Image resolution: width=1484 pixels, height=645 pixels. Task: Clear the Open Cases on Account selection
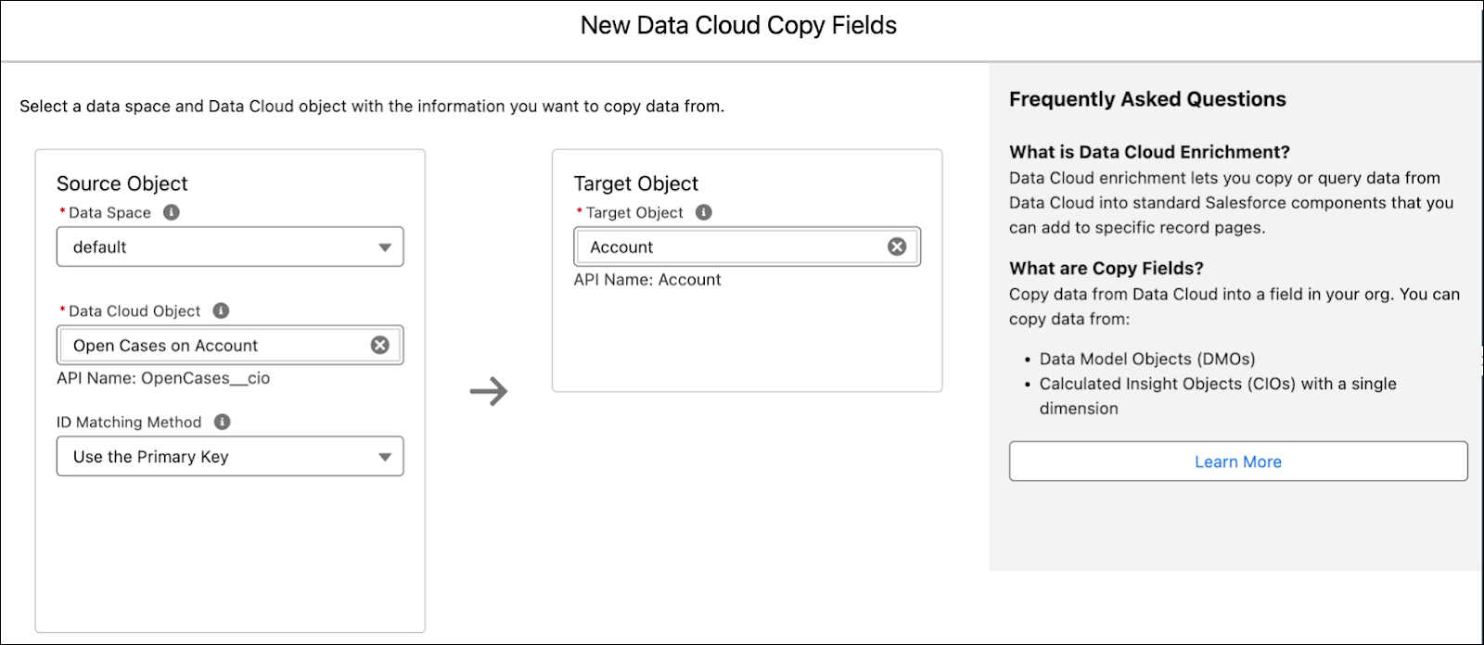pyautogui.click(x=380, y=345)
